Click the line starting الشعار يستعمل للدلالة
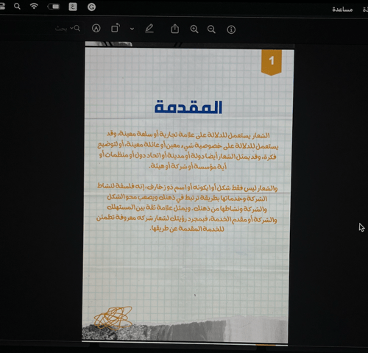The width and height of the screenshot is (368, 353). pyautogui.click(x=188, y=135)
